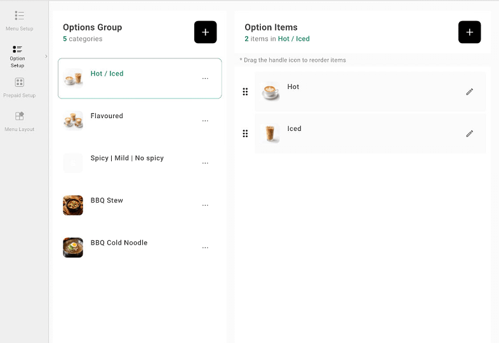This screenshot has width=499, height=343.
Task: Select the Option Setup sidebar icon
Action: pos(17,49)
